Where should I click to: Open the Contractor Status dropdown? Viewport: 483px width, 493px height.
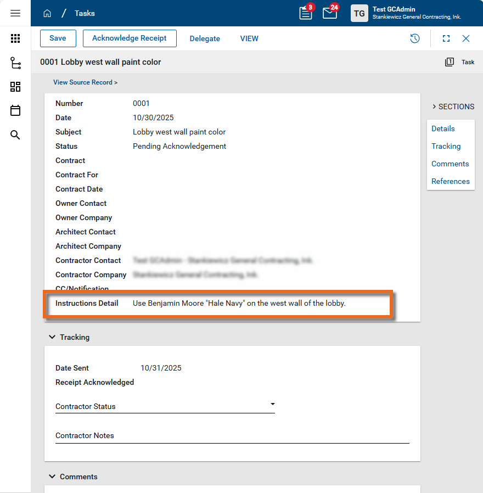point(165,406)
